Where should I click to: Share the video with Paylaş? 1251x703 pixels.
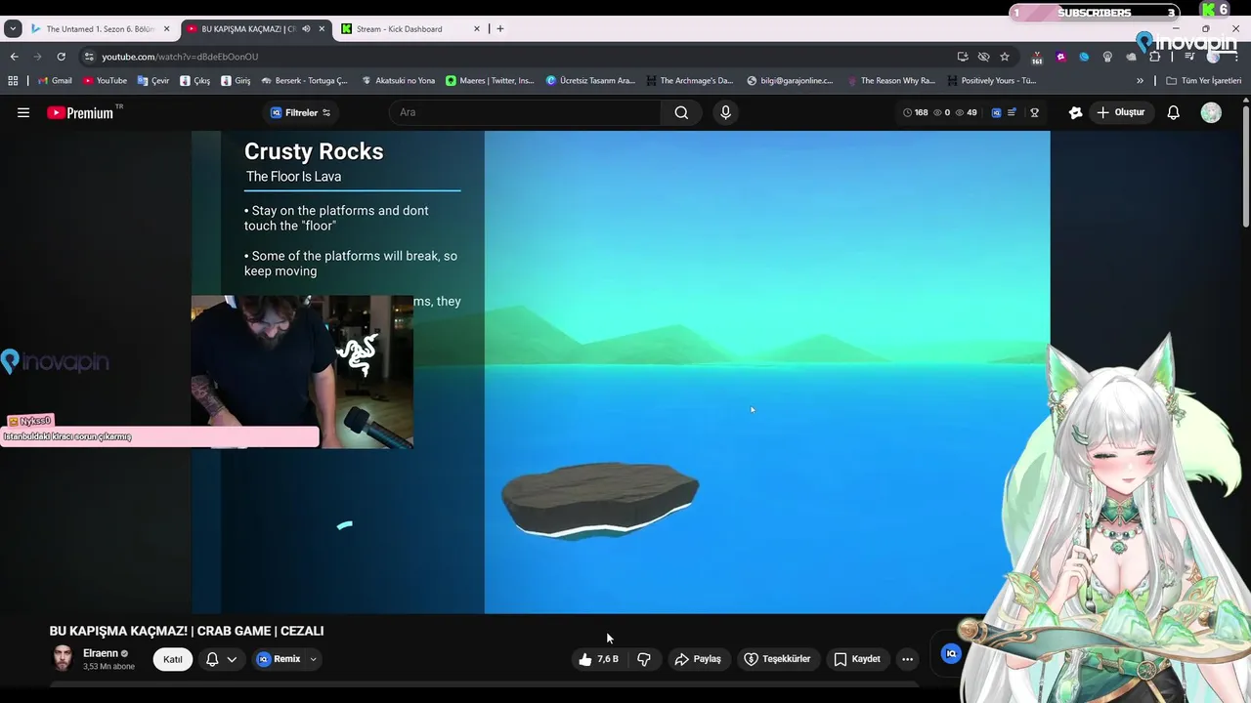point(698,659)
